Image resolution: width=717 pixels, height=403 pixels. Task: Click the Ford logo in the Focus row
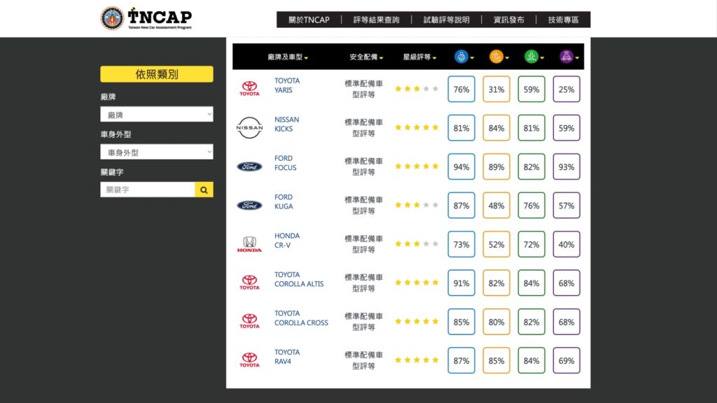[x=250, y=167]
